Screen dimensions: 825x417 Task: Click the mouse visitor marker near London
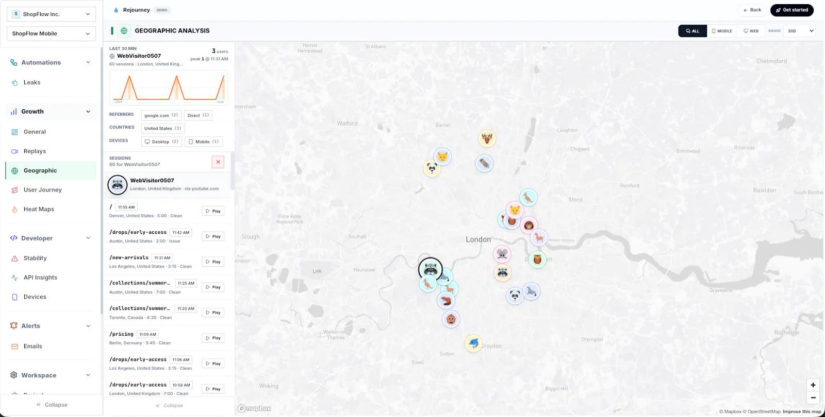tap(502, 254)
